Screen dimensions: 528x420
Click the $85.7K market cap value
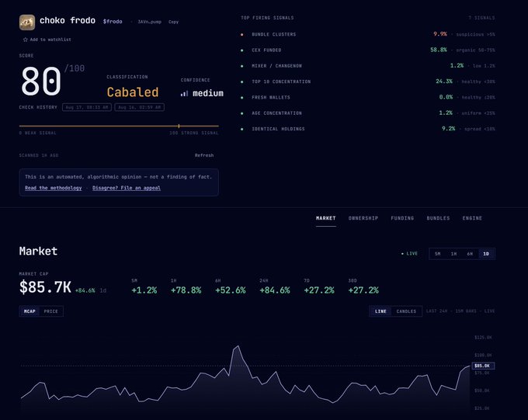tap(45, 287)
